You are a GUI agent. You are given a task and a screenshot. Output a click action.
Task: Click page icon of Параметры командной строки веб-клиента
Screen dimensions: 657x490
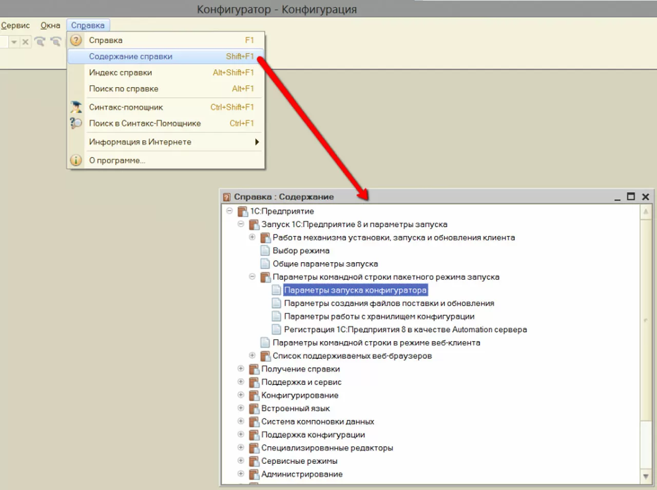[x=265, y=343]
